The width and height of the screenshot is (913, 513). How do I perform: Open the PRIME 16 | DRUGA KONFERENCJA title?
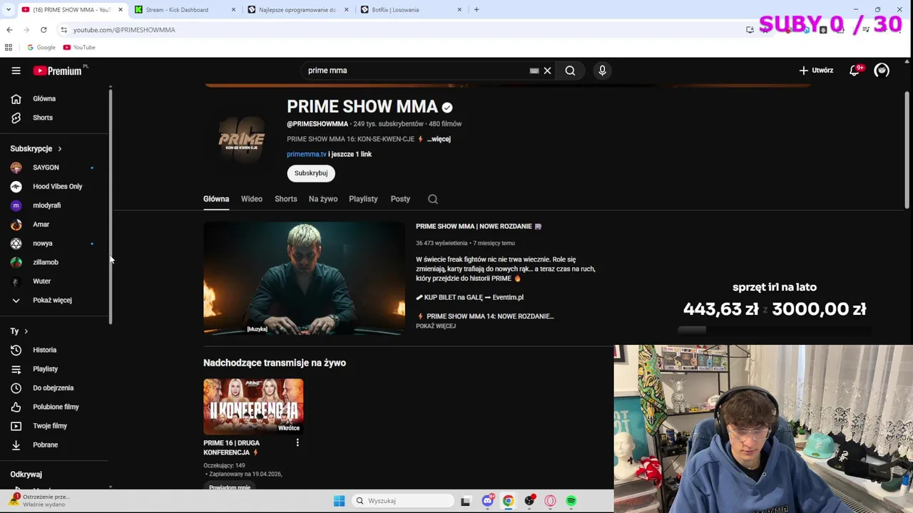(x=231, y=447)
